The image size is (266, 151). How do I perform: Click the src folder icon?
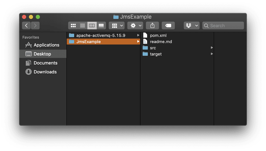(x=145, y=48)
